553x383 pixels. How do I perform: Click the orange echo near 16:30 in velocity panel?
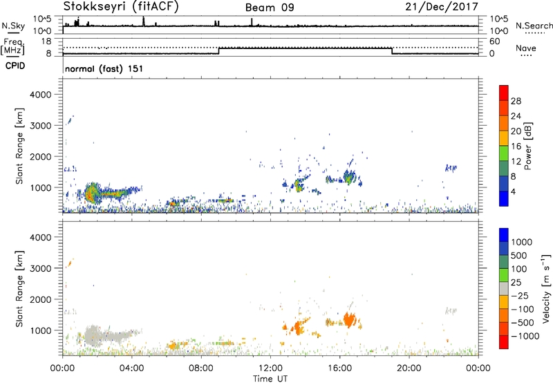click(349, 320)
